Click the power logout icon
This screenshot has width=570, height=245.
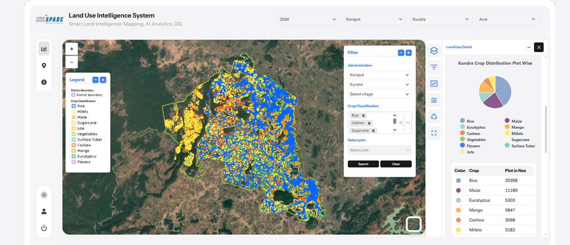tap(44, 228)
